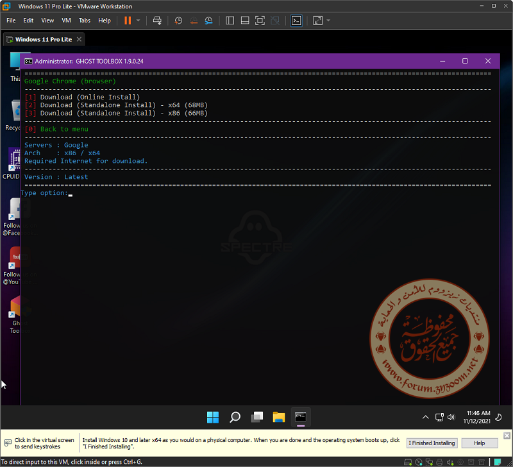Click the sound card status bar icon
Image resolution: width=513 pixels, height=467 pixels.
click(450, 462)
